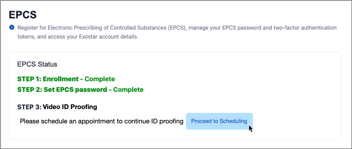The height and width of the screenshot is (149, 352).
Task: Click the STEP 1 Enrollment status line
Action: [66, 79]
